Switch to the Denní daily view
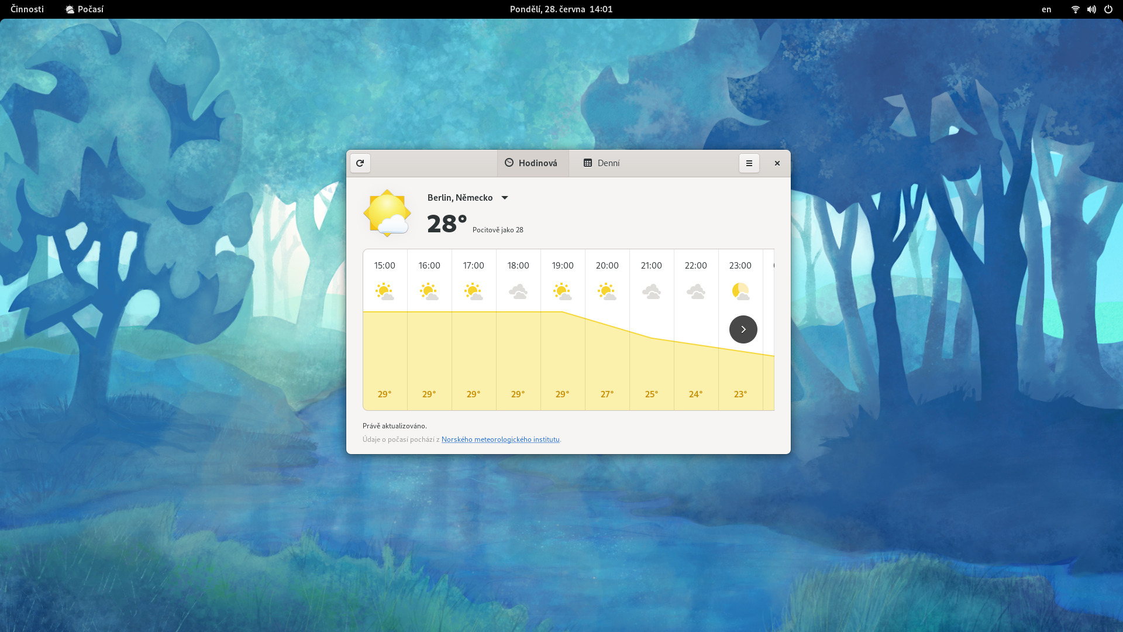This screenshot has height=632, width=1123. coord(602,163)
